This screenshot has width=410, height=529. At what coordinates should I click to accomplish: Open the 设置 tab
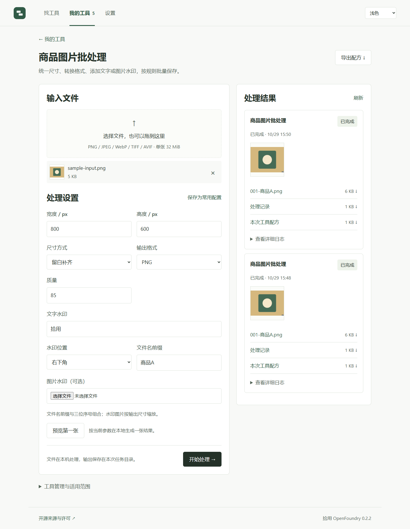coord(110,13)
